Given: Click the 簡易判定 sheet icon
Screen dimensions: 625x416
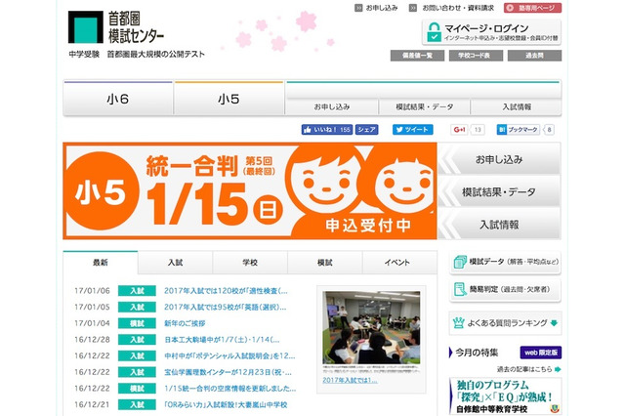Looking at the screenshot, I should click(x=460, y=290).
